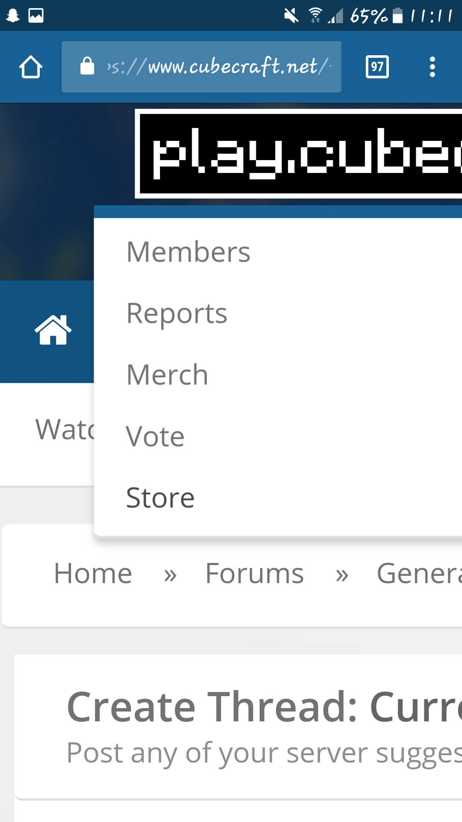Tap the muted sound status icon

(x=291, y=16)
